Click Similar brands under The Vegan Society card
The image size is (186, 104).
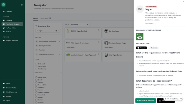pyautogui.click(x=109, y=47)
